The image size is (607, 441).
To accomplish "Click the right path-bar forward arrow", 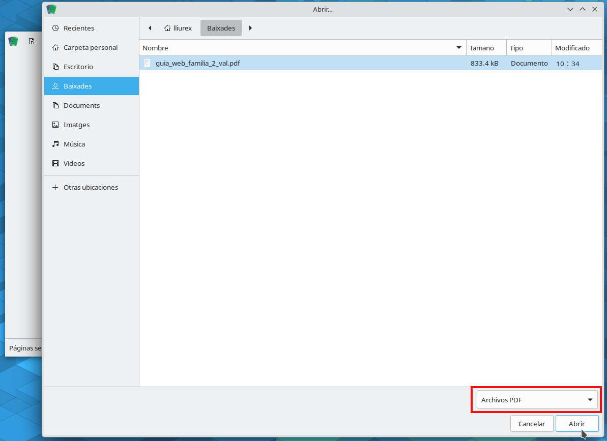I will 250,28.
